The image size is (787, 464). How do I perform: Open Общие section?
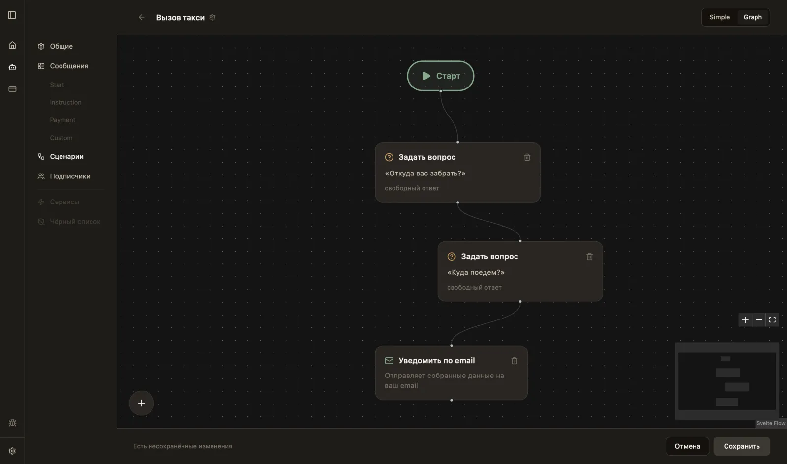pos(61,46)
